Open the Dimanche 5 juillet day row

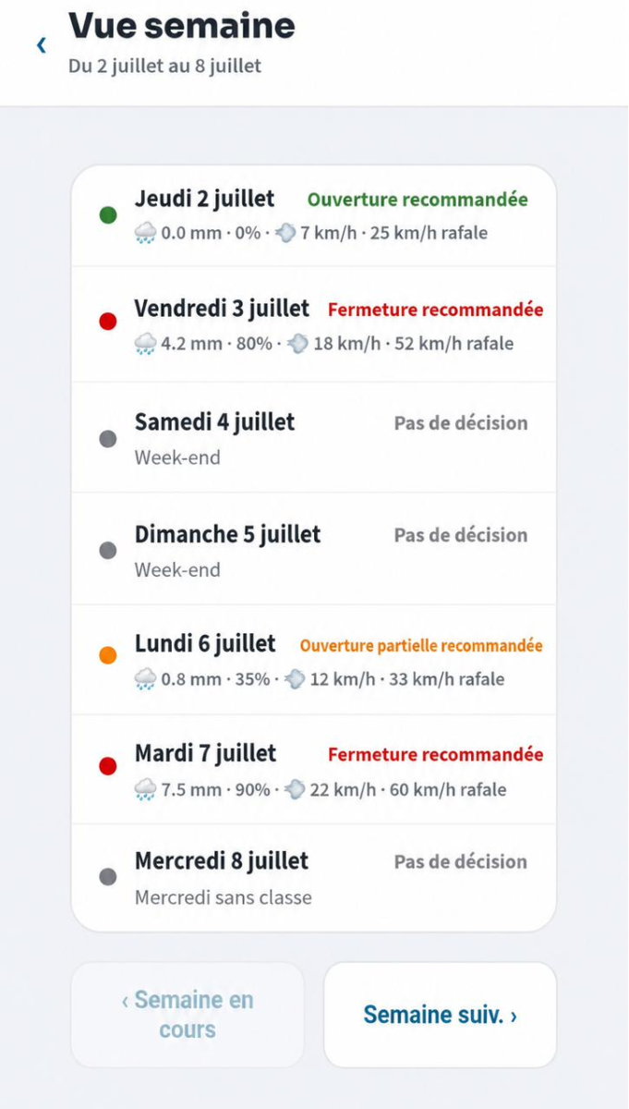point(314,549)
